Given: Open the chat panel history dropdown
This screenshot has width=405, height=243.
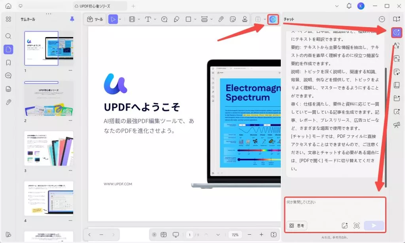Looking at the screenshot, I should [382, 19].
